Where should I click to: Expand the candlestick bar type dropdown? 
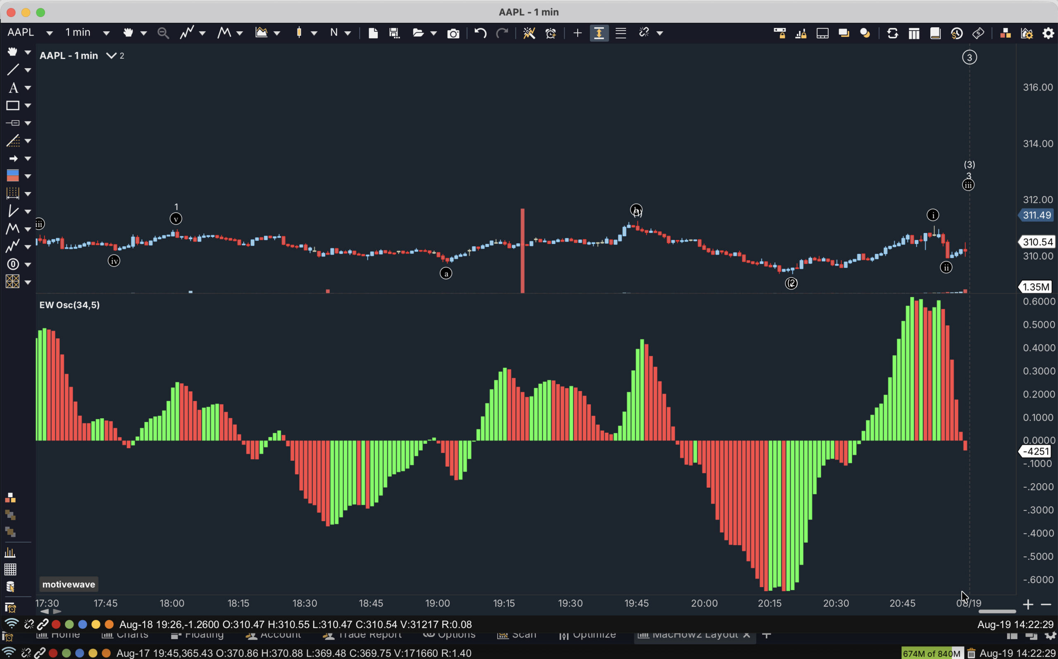click(x=314, y=33)
